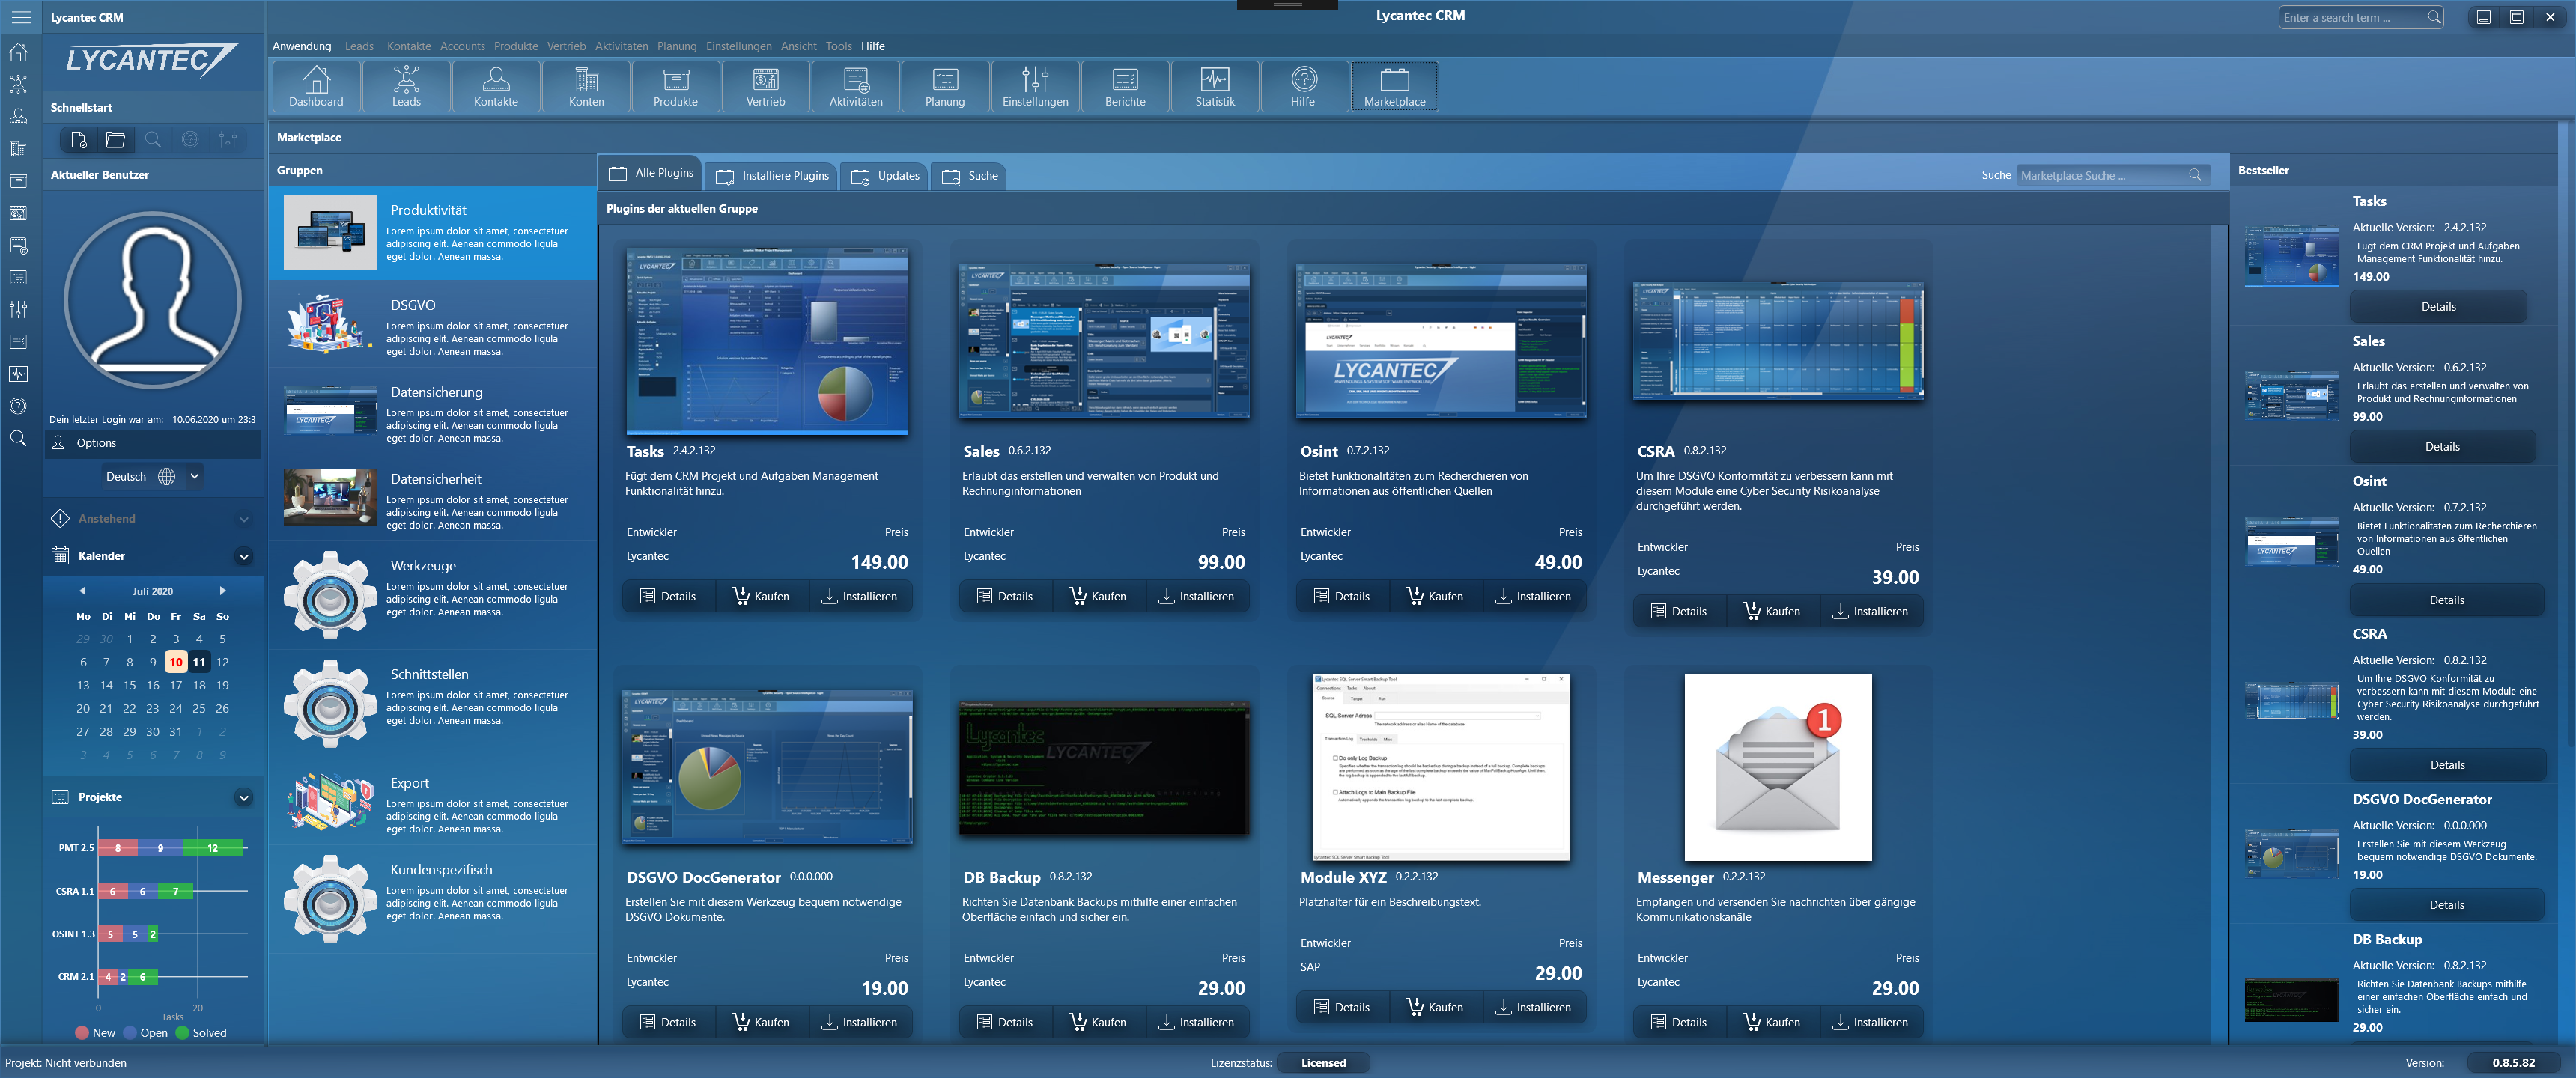
Task: Click the sidebar home icon
Action: coord(18,52)
